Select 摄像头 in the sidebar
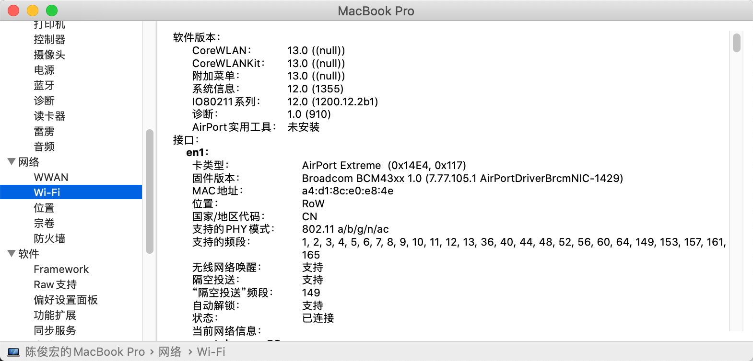Image resolution: width=753 pixels, height=361 pixels. (49, 55)
